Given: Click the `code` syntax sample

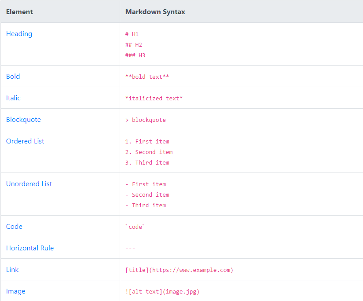Looking at the screenshot, I should 135,227.
